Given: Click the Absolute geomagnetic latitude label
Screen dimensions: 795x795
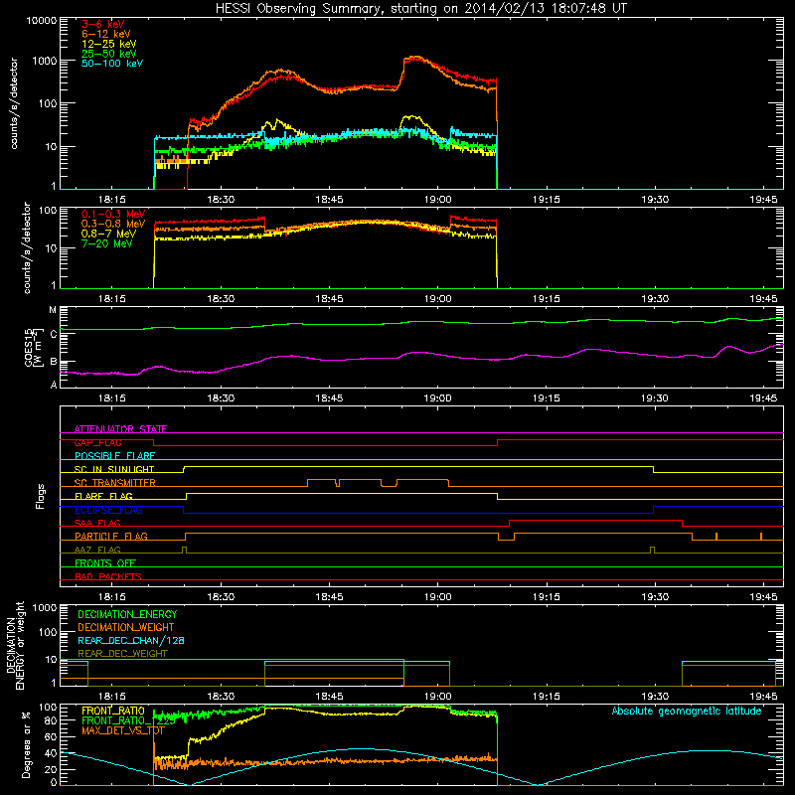Looking at the screenshot, I should click(687, 711).
